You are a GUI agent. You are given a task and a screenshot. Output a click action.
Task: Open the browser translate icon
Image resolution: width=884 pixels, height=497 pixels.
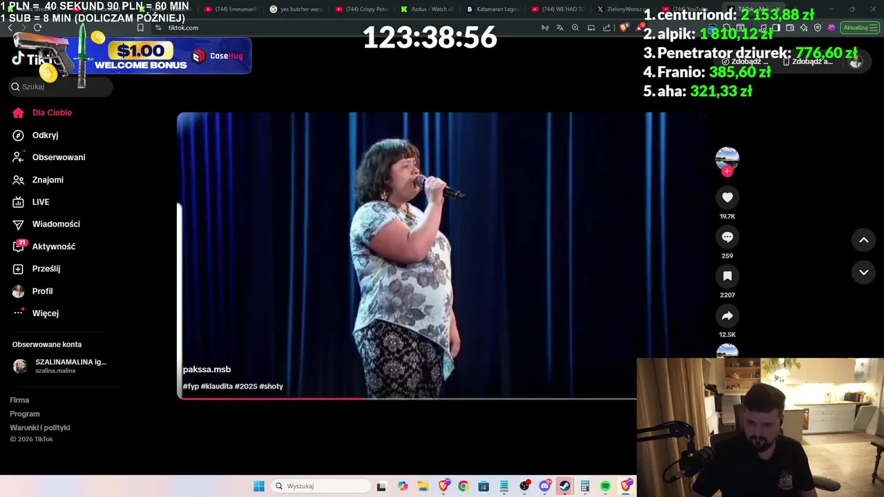click(x=559, y=28)
